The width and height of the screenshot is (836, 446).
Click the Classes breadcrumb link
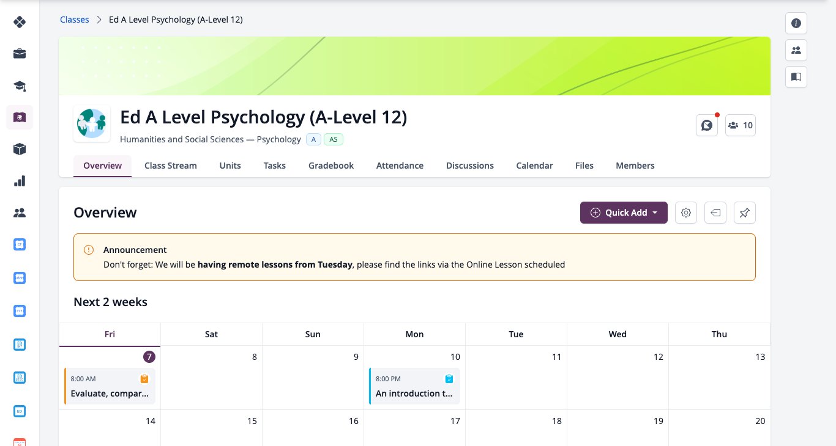click(x=75, y=20)
